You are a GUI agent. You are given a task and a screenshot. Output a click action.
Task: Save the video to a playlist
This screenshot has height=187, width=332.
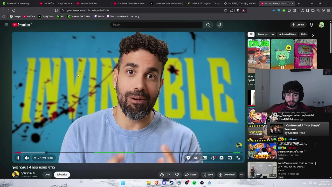click(x=208, y=175)
